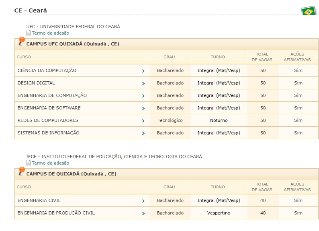Click the UFC Termo de adesão document icon
This screenshot has height=231, width=319.
click(x=29, y=33)
